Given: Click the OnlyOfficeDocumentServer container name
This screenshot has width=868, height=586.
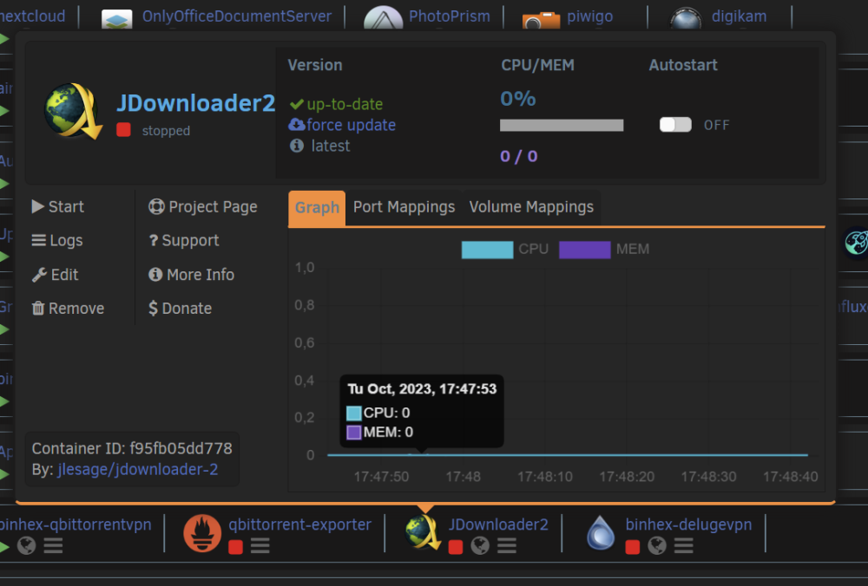Looking at the screenshot, I should [x=237, y=16].
